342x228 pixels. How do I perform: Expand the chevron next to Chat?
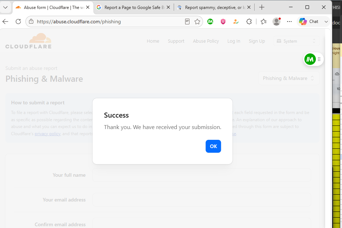326,22
